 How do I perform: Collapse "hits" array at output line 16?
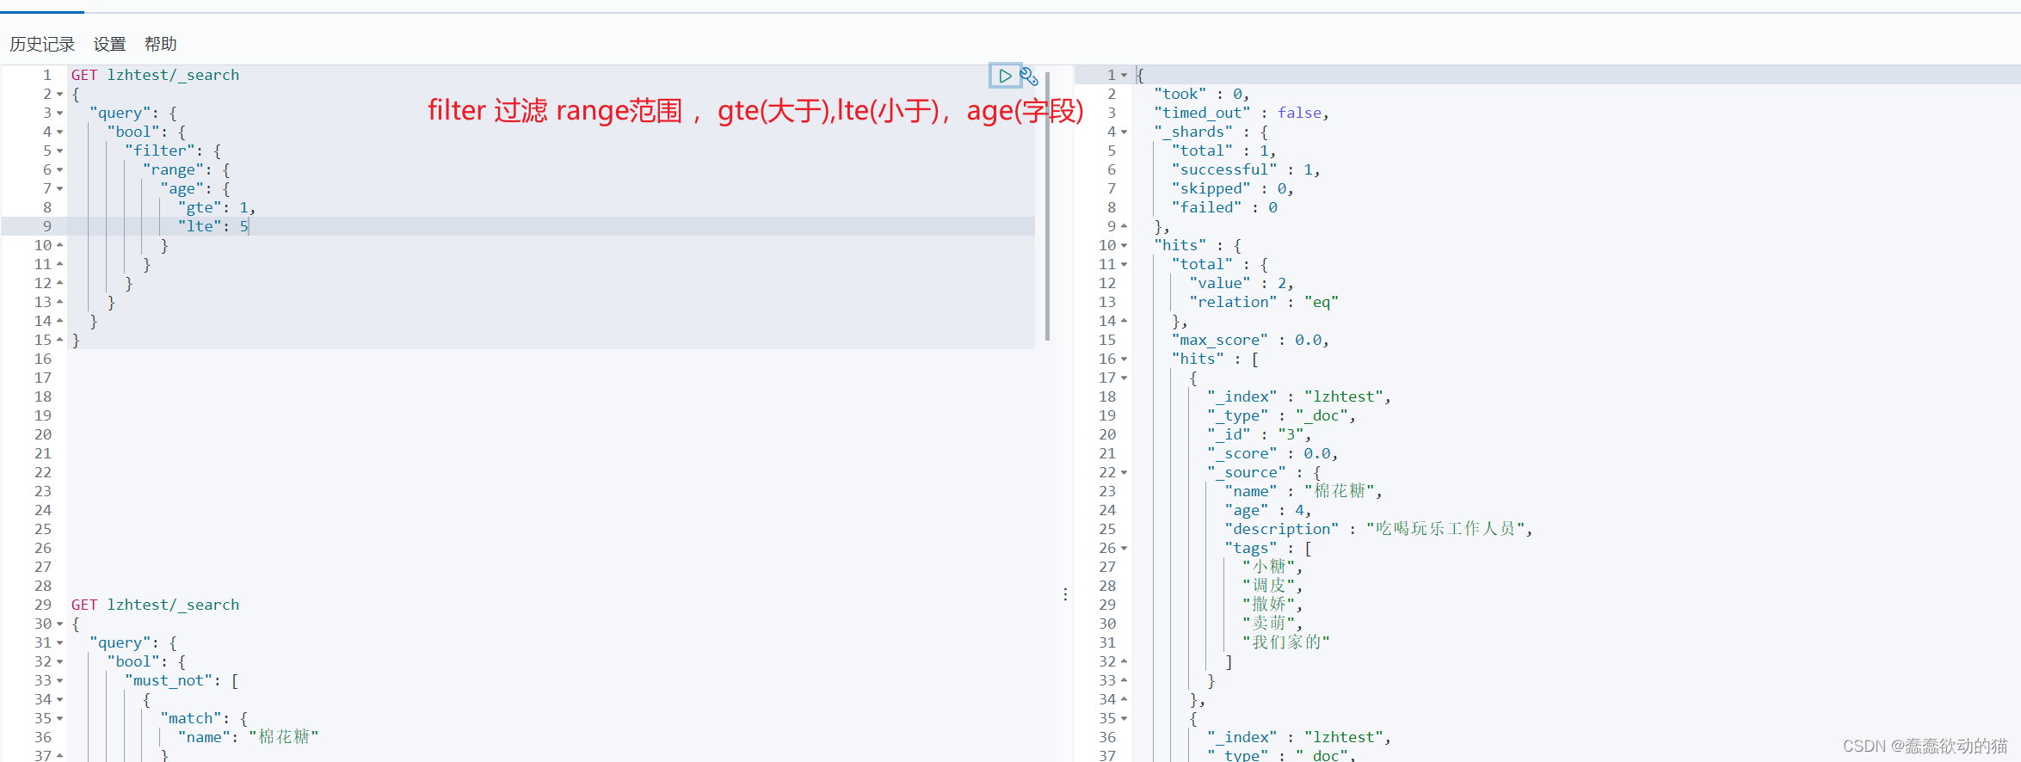pyautogui.click(x=1124, y=359)
